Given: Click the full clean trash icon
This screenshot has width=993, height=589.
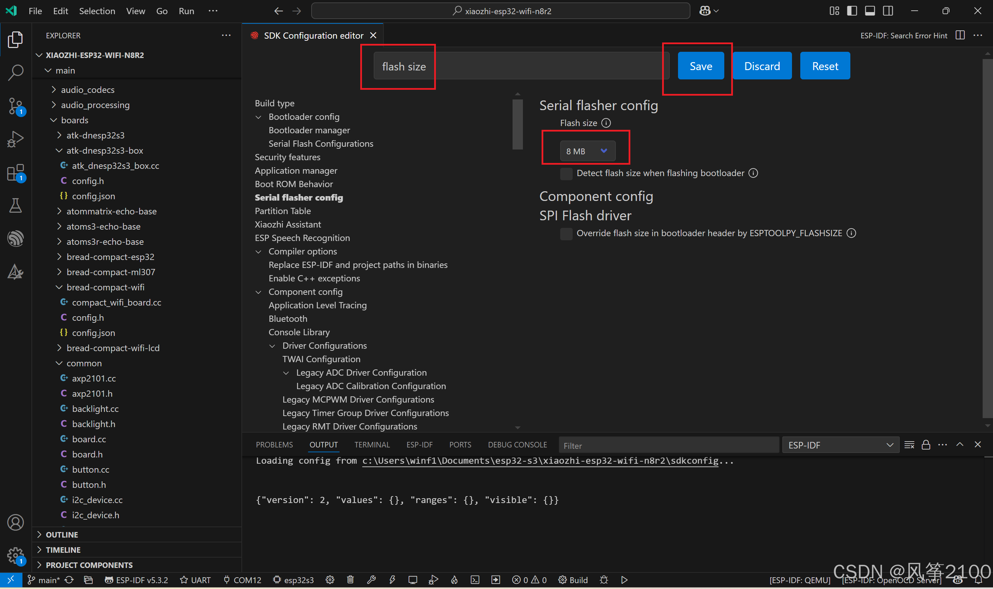Looking at the screenshot, I should 350,580.
